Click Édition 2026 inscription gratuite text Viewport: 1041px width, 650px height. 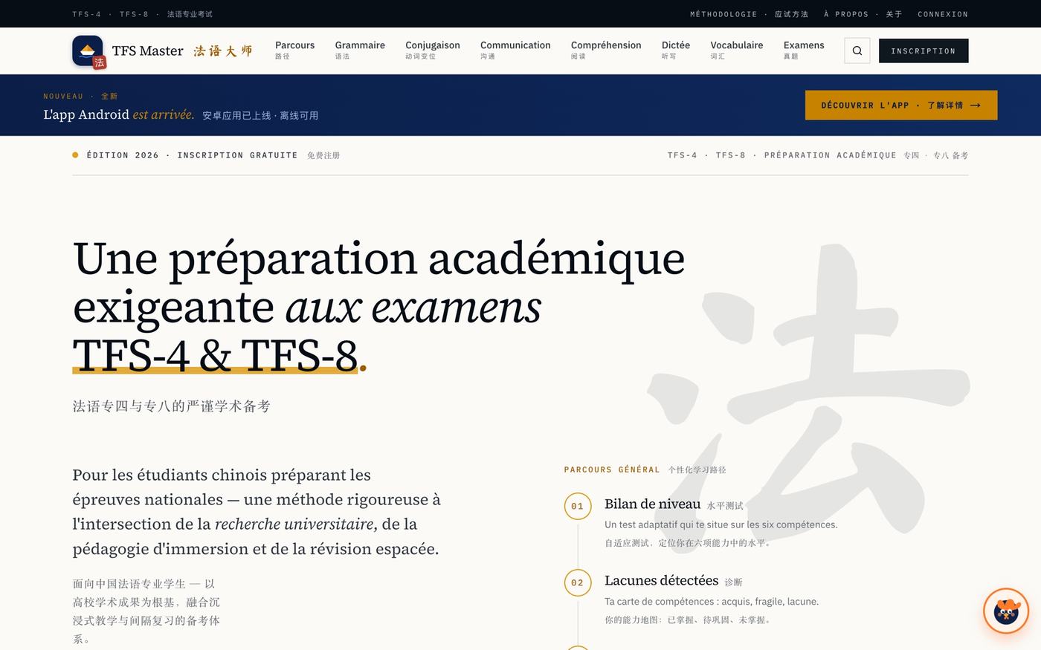tap(192, 155)
